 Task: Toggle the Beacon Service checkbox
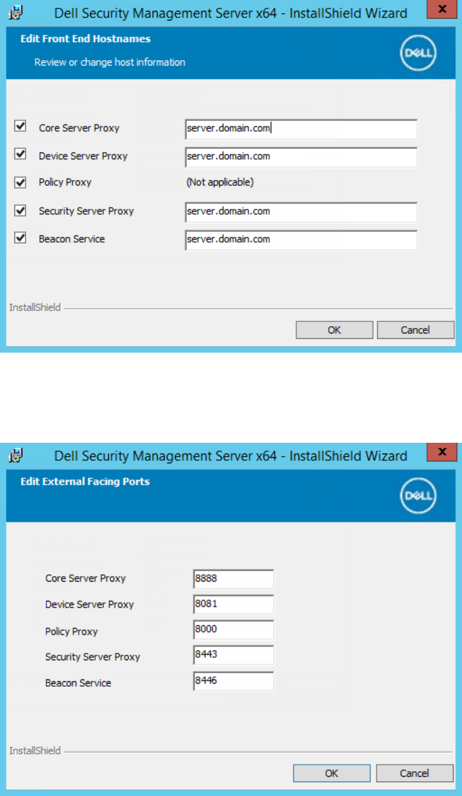(20, 238)
